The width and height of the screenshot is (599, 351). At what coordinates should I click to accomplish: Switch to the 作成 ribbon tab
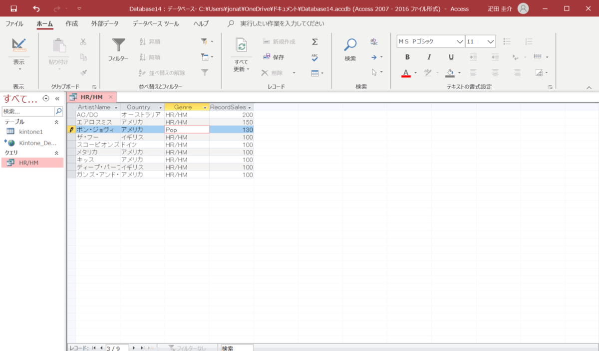[x=72, y=23]
